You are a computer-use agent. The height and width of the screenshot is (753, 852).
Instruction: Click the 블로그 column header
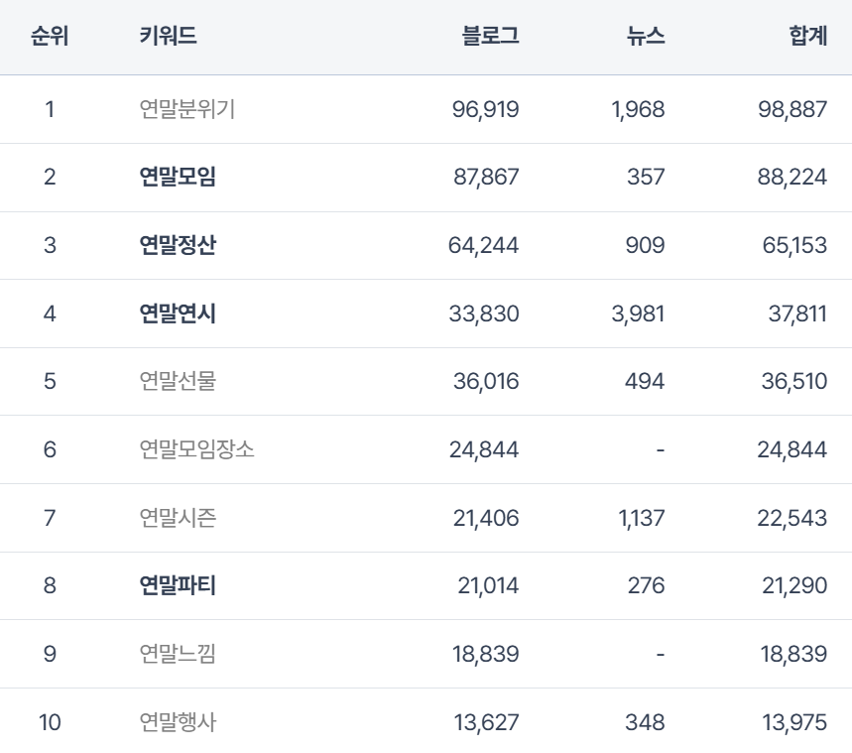(x=490, y=37)
